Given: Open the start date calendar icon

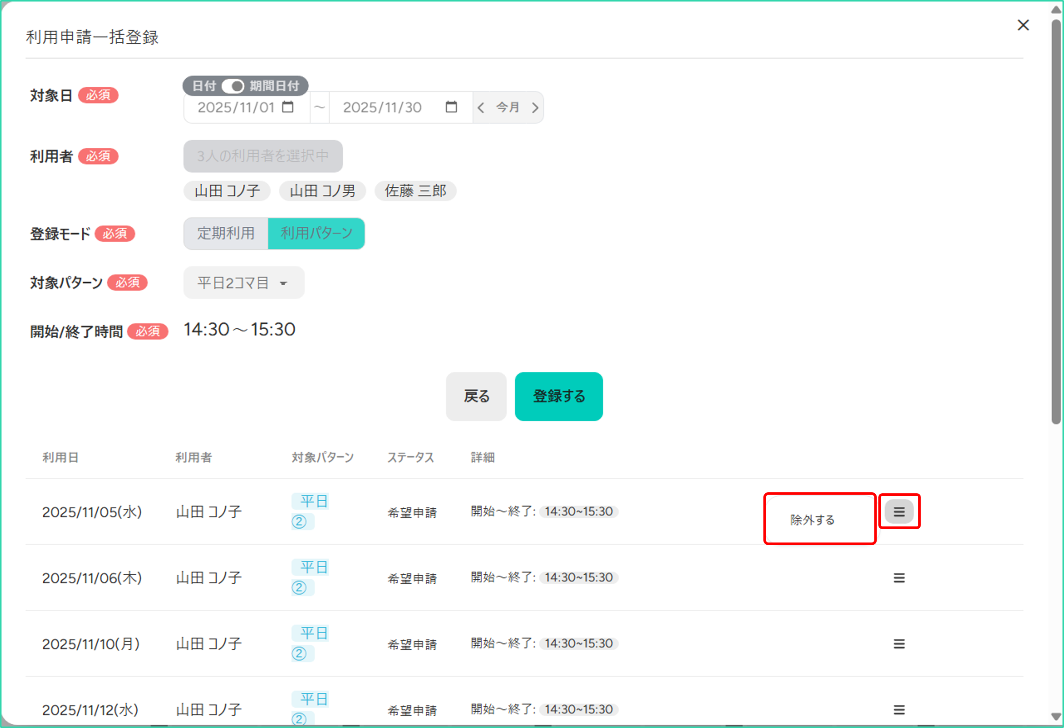Looking at the screenshot, I should 288,107.
